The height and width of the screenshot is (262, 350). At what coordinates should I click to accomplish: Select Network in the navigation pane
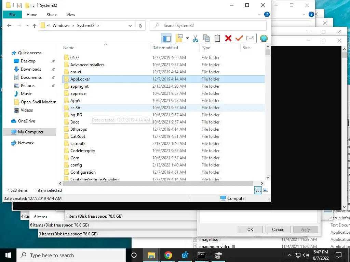point(26,143)
